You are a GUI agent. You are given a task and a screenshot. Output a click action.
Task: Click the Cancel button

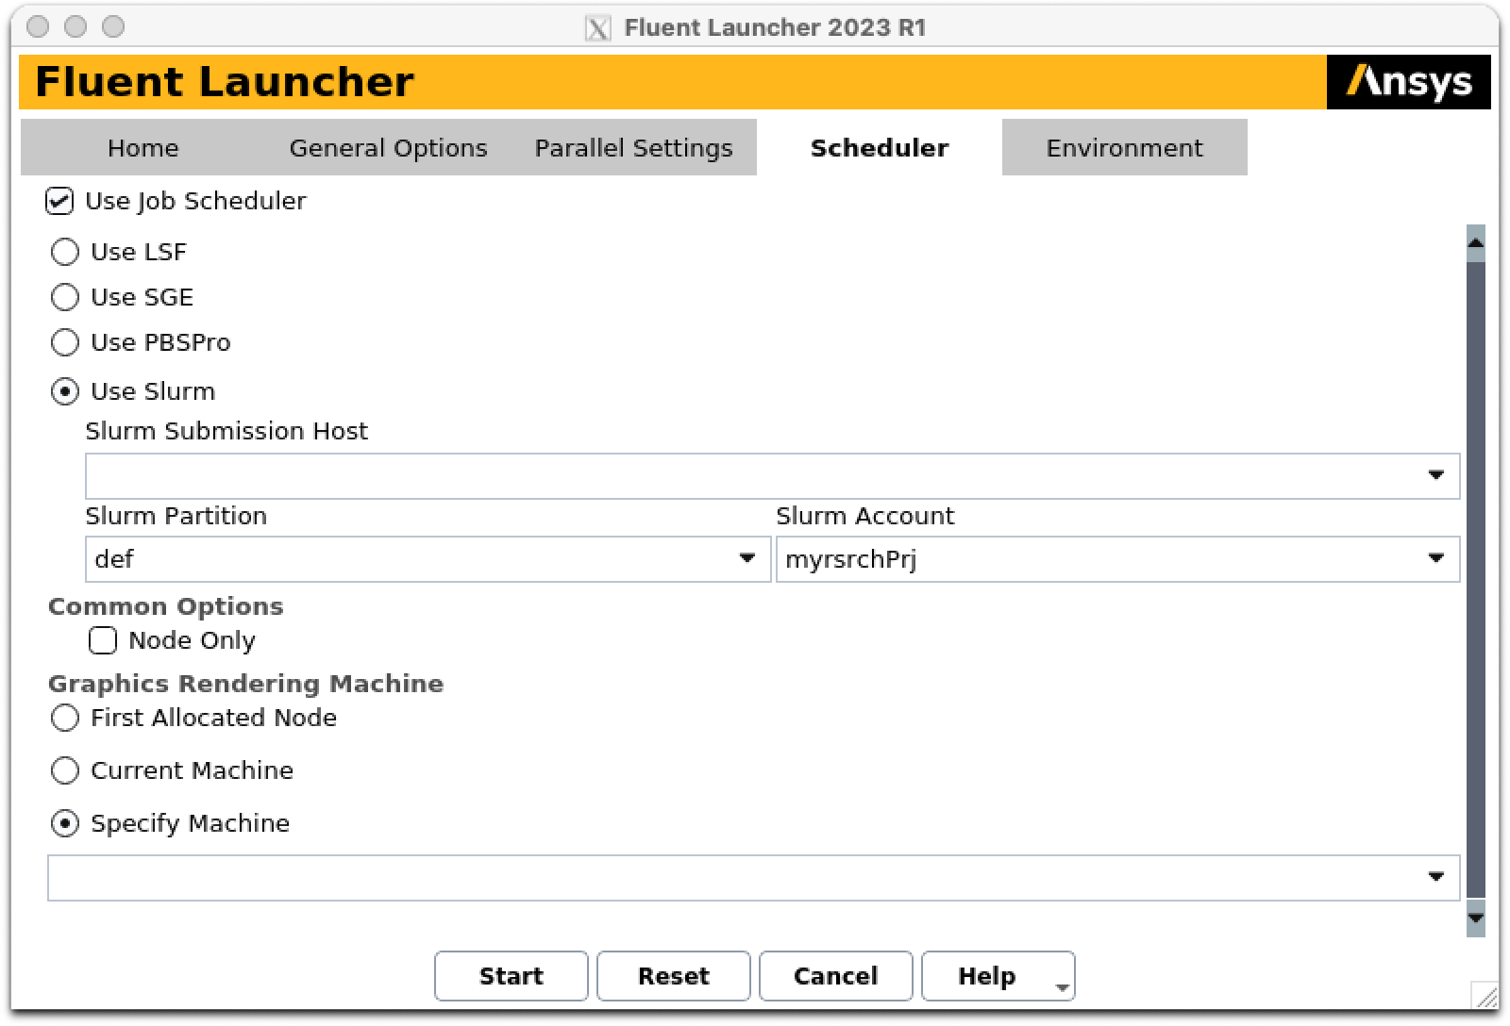(836, 976)
